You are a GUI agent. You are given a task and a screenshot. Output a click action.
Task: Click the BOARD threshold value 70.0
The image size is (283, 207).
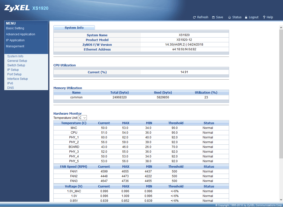pos(175,147)
